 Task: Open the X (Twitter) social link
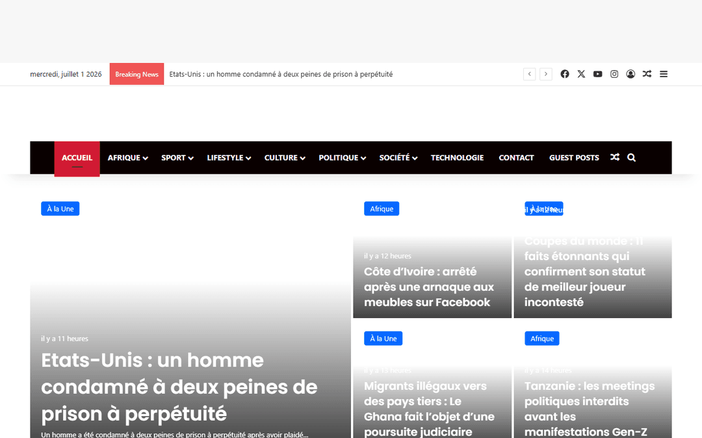point(581,74)
